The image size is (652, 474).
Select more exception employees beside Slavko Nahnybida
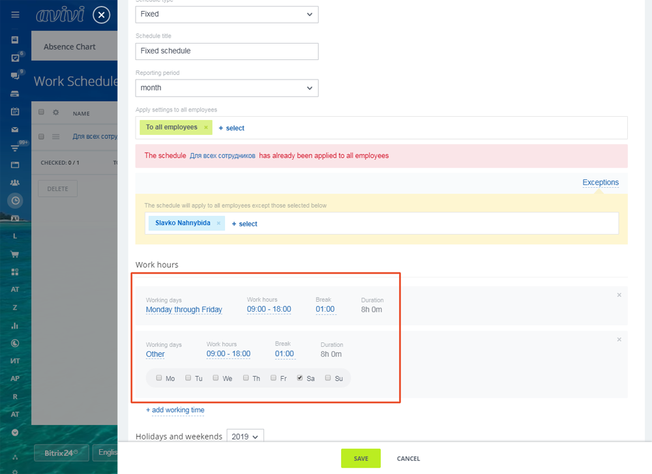tap(244, 224)
